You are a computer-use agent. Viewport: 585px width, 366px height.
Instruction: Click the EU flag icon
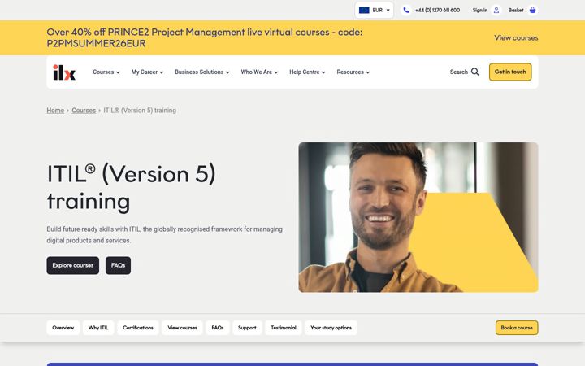tap(364, 10)
